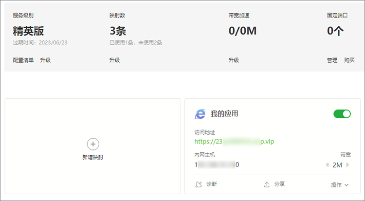
Task: Toggle off the 我的应用 mapping switch
Action: pyautogui.click(x=342, y=114)
